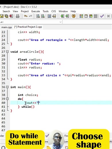Open the Execute menu
Viewport: 112px width, 149px height.
tap(36, 11)
